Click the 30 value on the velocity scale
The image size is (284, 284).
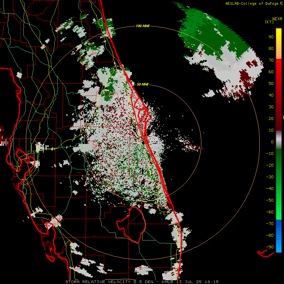[x=271, y=107]
